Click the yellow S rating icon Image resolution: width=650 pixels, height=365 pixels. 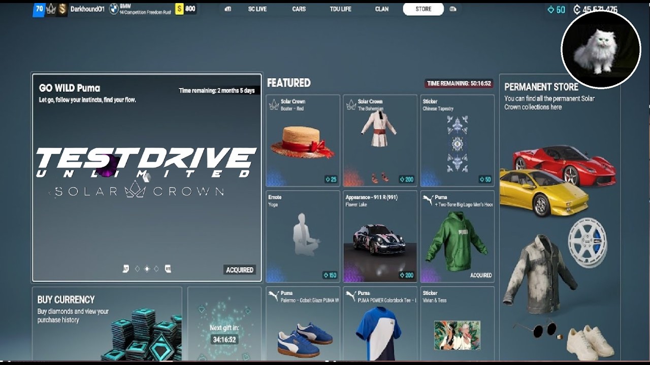click(179, 9)
